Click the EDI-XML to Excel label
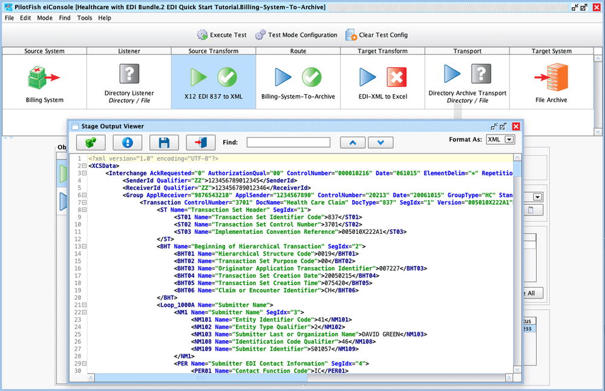The height and width of the screenshot is (391, 605). 383,97
